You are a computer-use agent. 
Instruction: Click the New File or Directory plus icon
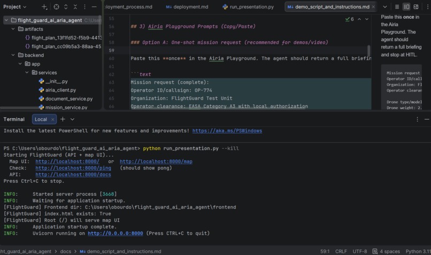click(x=44, y=7)
